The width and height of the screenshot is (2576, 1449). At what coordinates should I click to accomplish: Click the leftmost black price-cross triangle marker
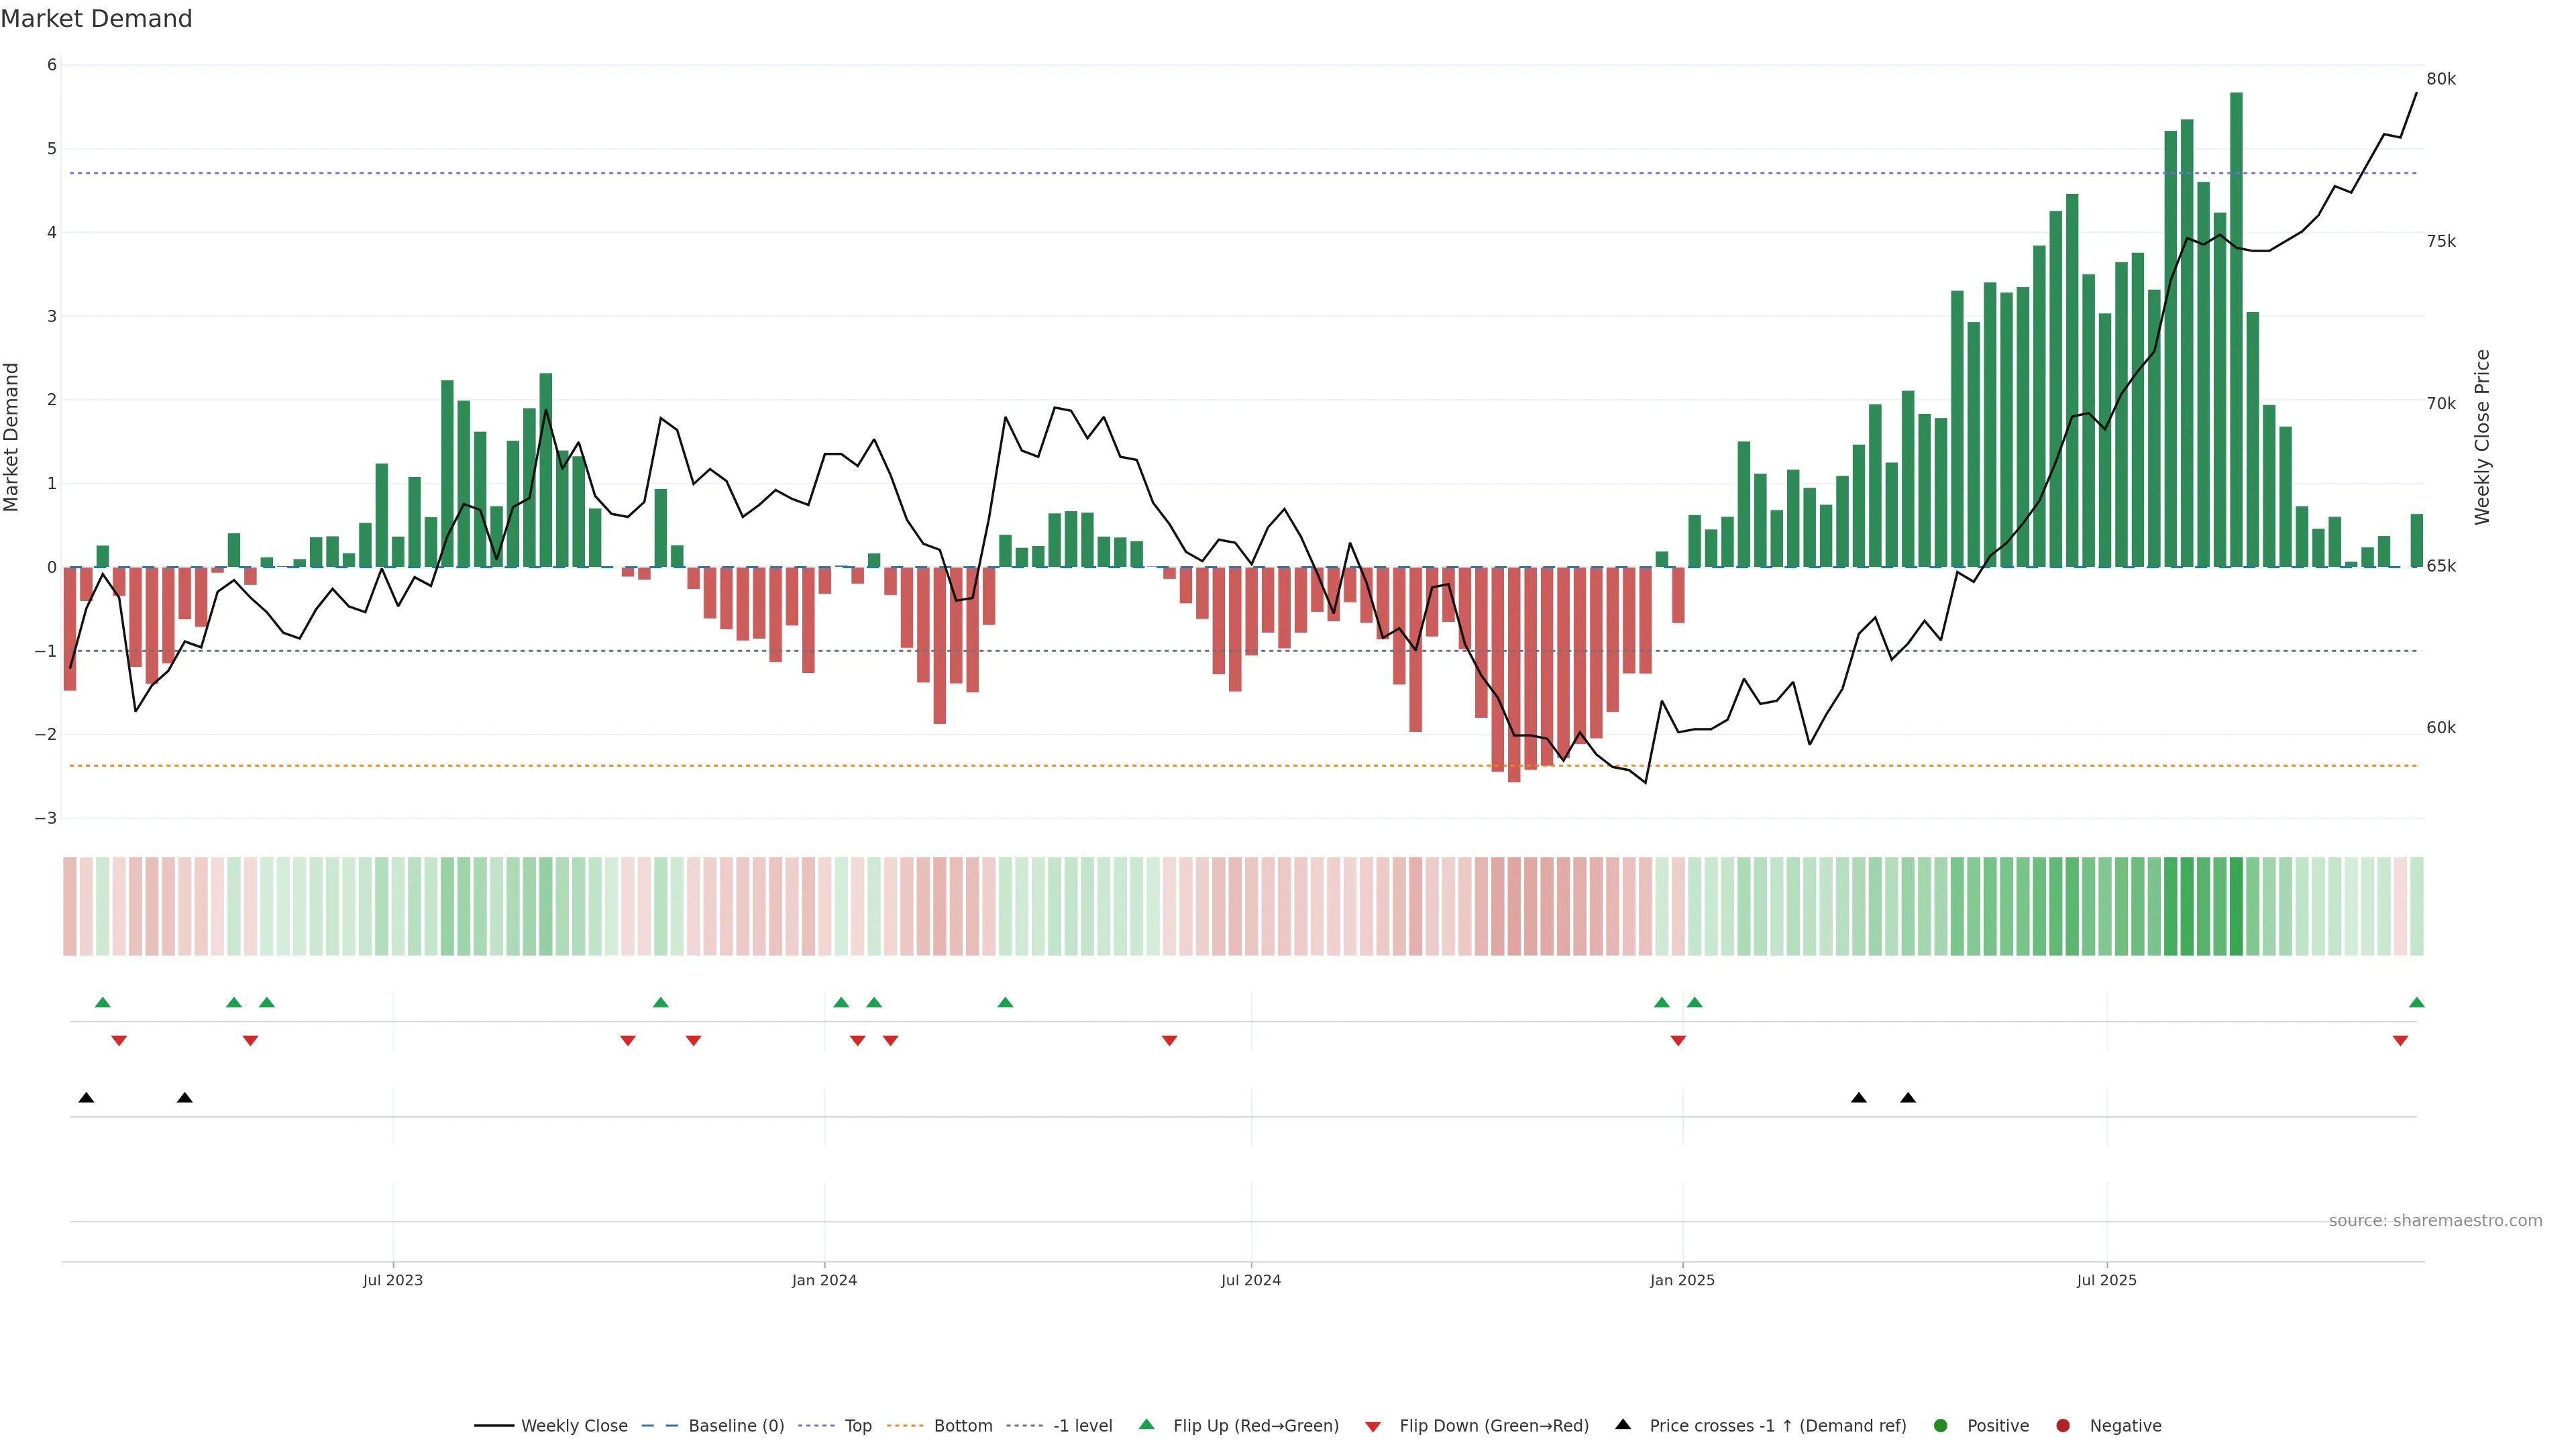coord(86,1098)
